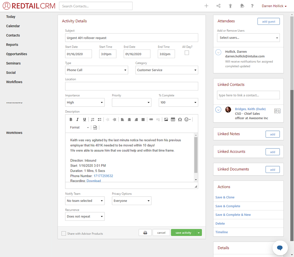The height and width of the screenshot is (257, 294).
Task: Click the description editor's vertical scrollbar
Action: click(196, 155)
